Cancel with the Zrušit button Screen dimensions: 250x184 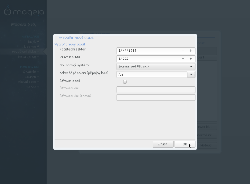point(163,144)
